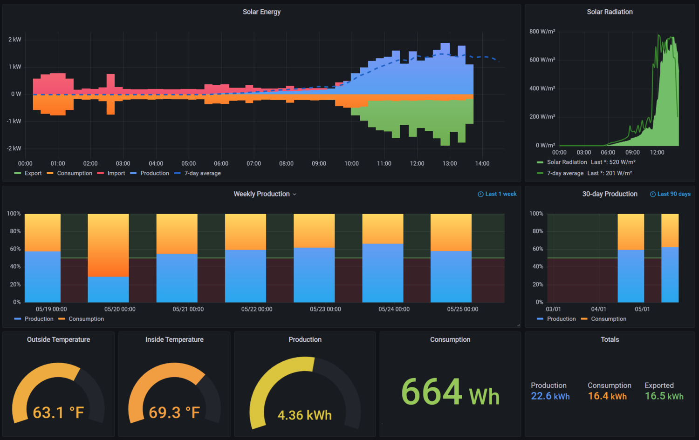Image resolution: width=699 pixels, height=440 pixels.
Task: Click the Last 1 week time override link
Action: pyautogui.click(x=501, y=194)
